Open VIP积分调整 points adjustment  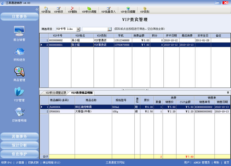point(89,10)
